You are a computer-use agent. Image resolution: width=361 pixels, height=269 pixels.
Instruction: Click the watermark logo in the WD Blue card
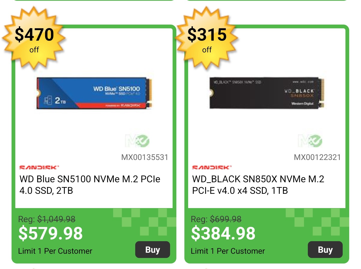tap(137, 141)
